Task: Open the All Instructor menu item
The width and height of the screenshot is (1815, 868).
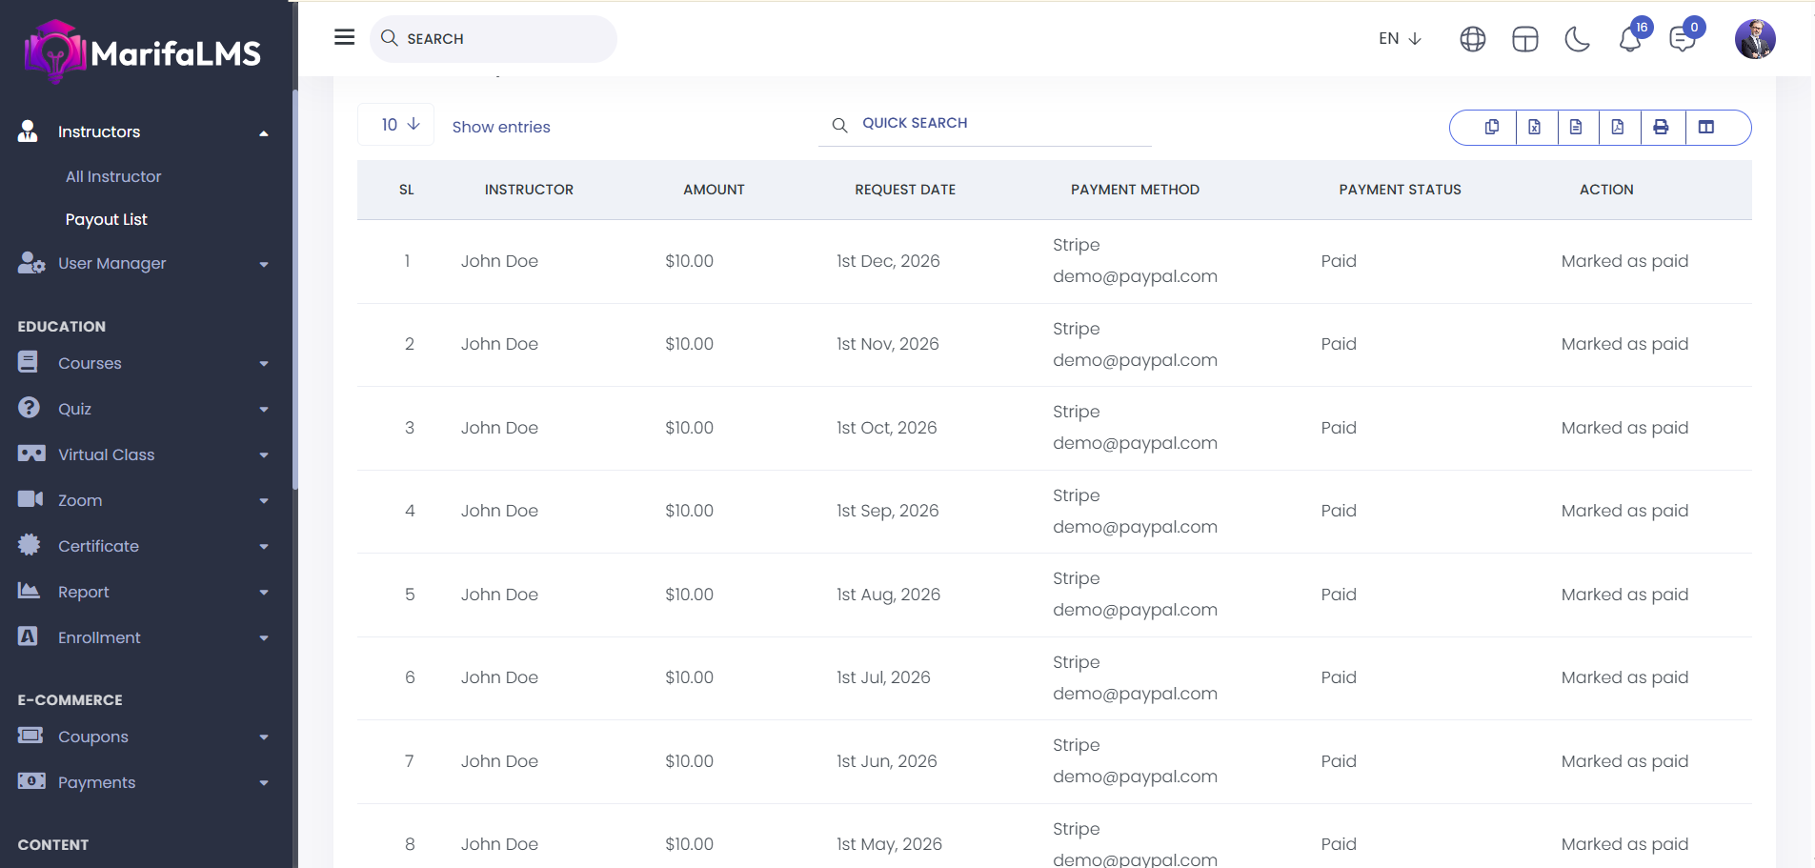Action: 113,176
